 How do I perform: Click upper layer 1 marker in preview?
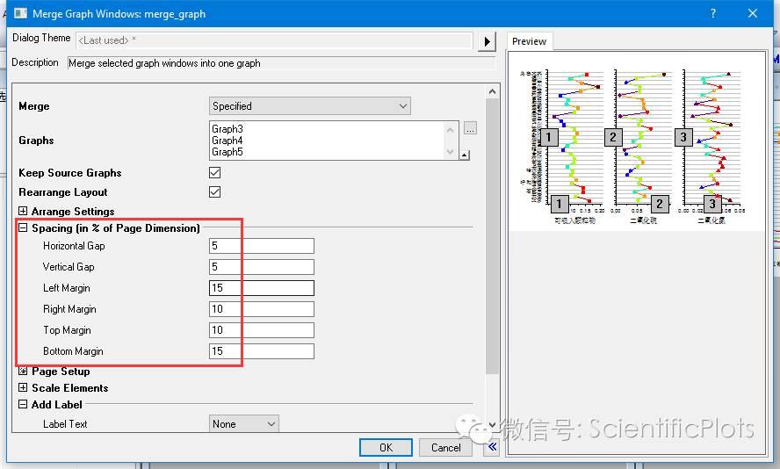pyautogui.click(x=549, y=137)
